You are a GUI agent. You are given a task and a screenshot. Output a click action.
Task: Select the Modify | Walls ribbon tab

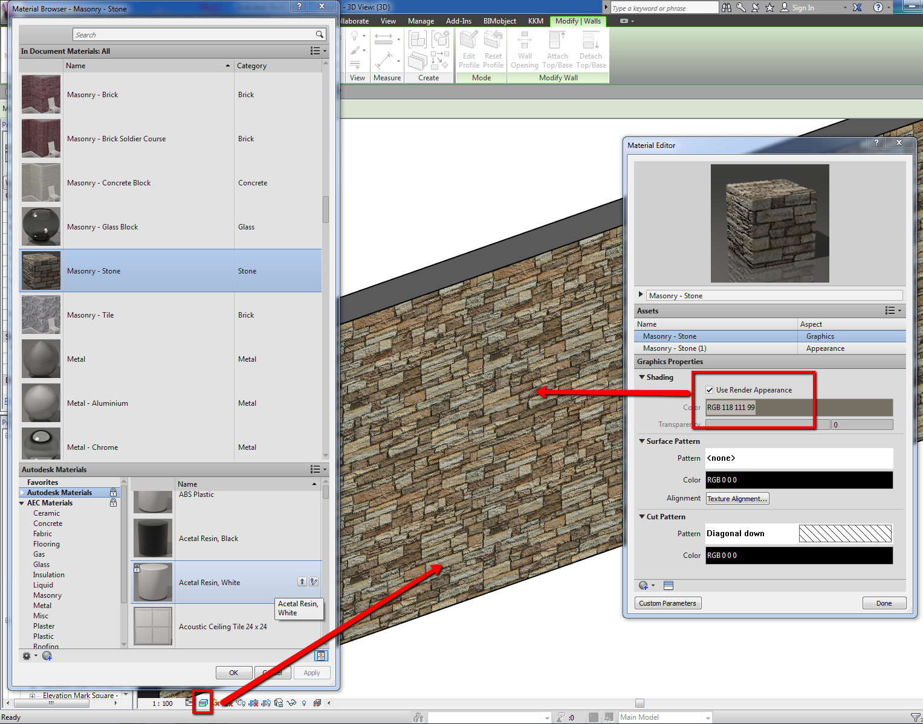pyautogui.click(x=578, y=21)
